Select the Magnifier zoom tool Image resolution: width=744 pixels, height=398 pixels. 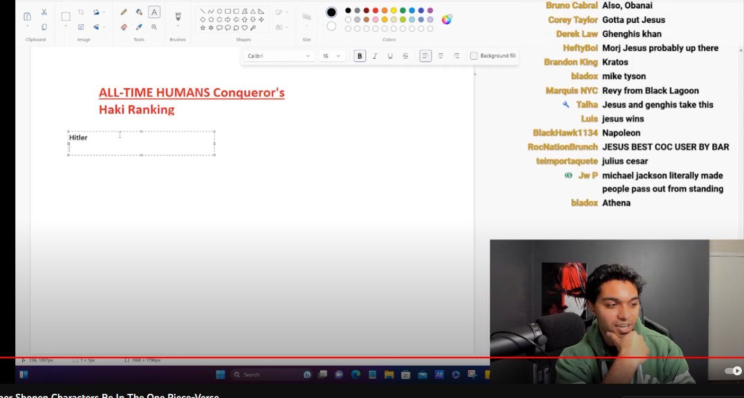click(x=154, y=27)
